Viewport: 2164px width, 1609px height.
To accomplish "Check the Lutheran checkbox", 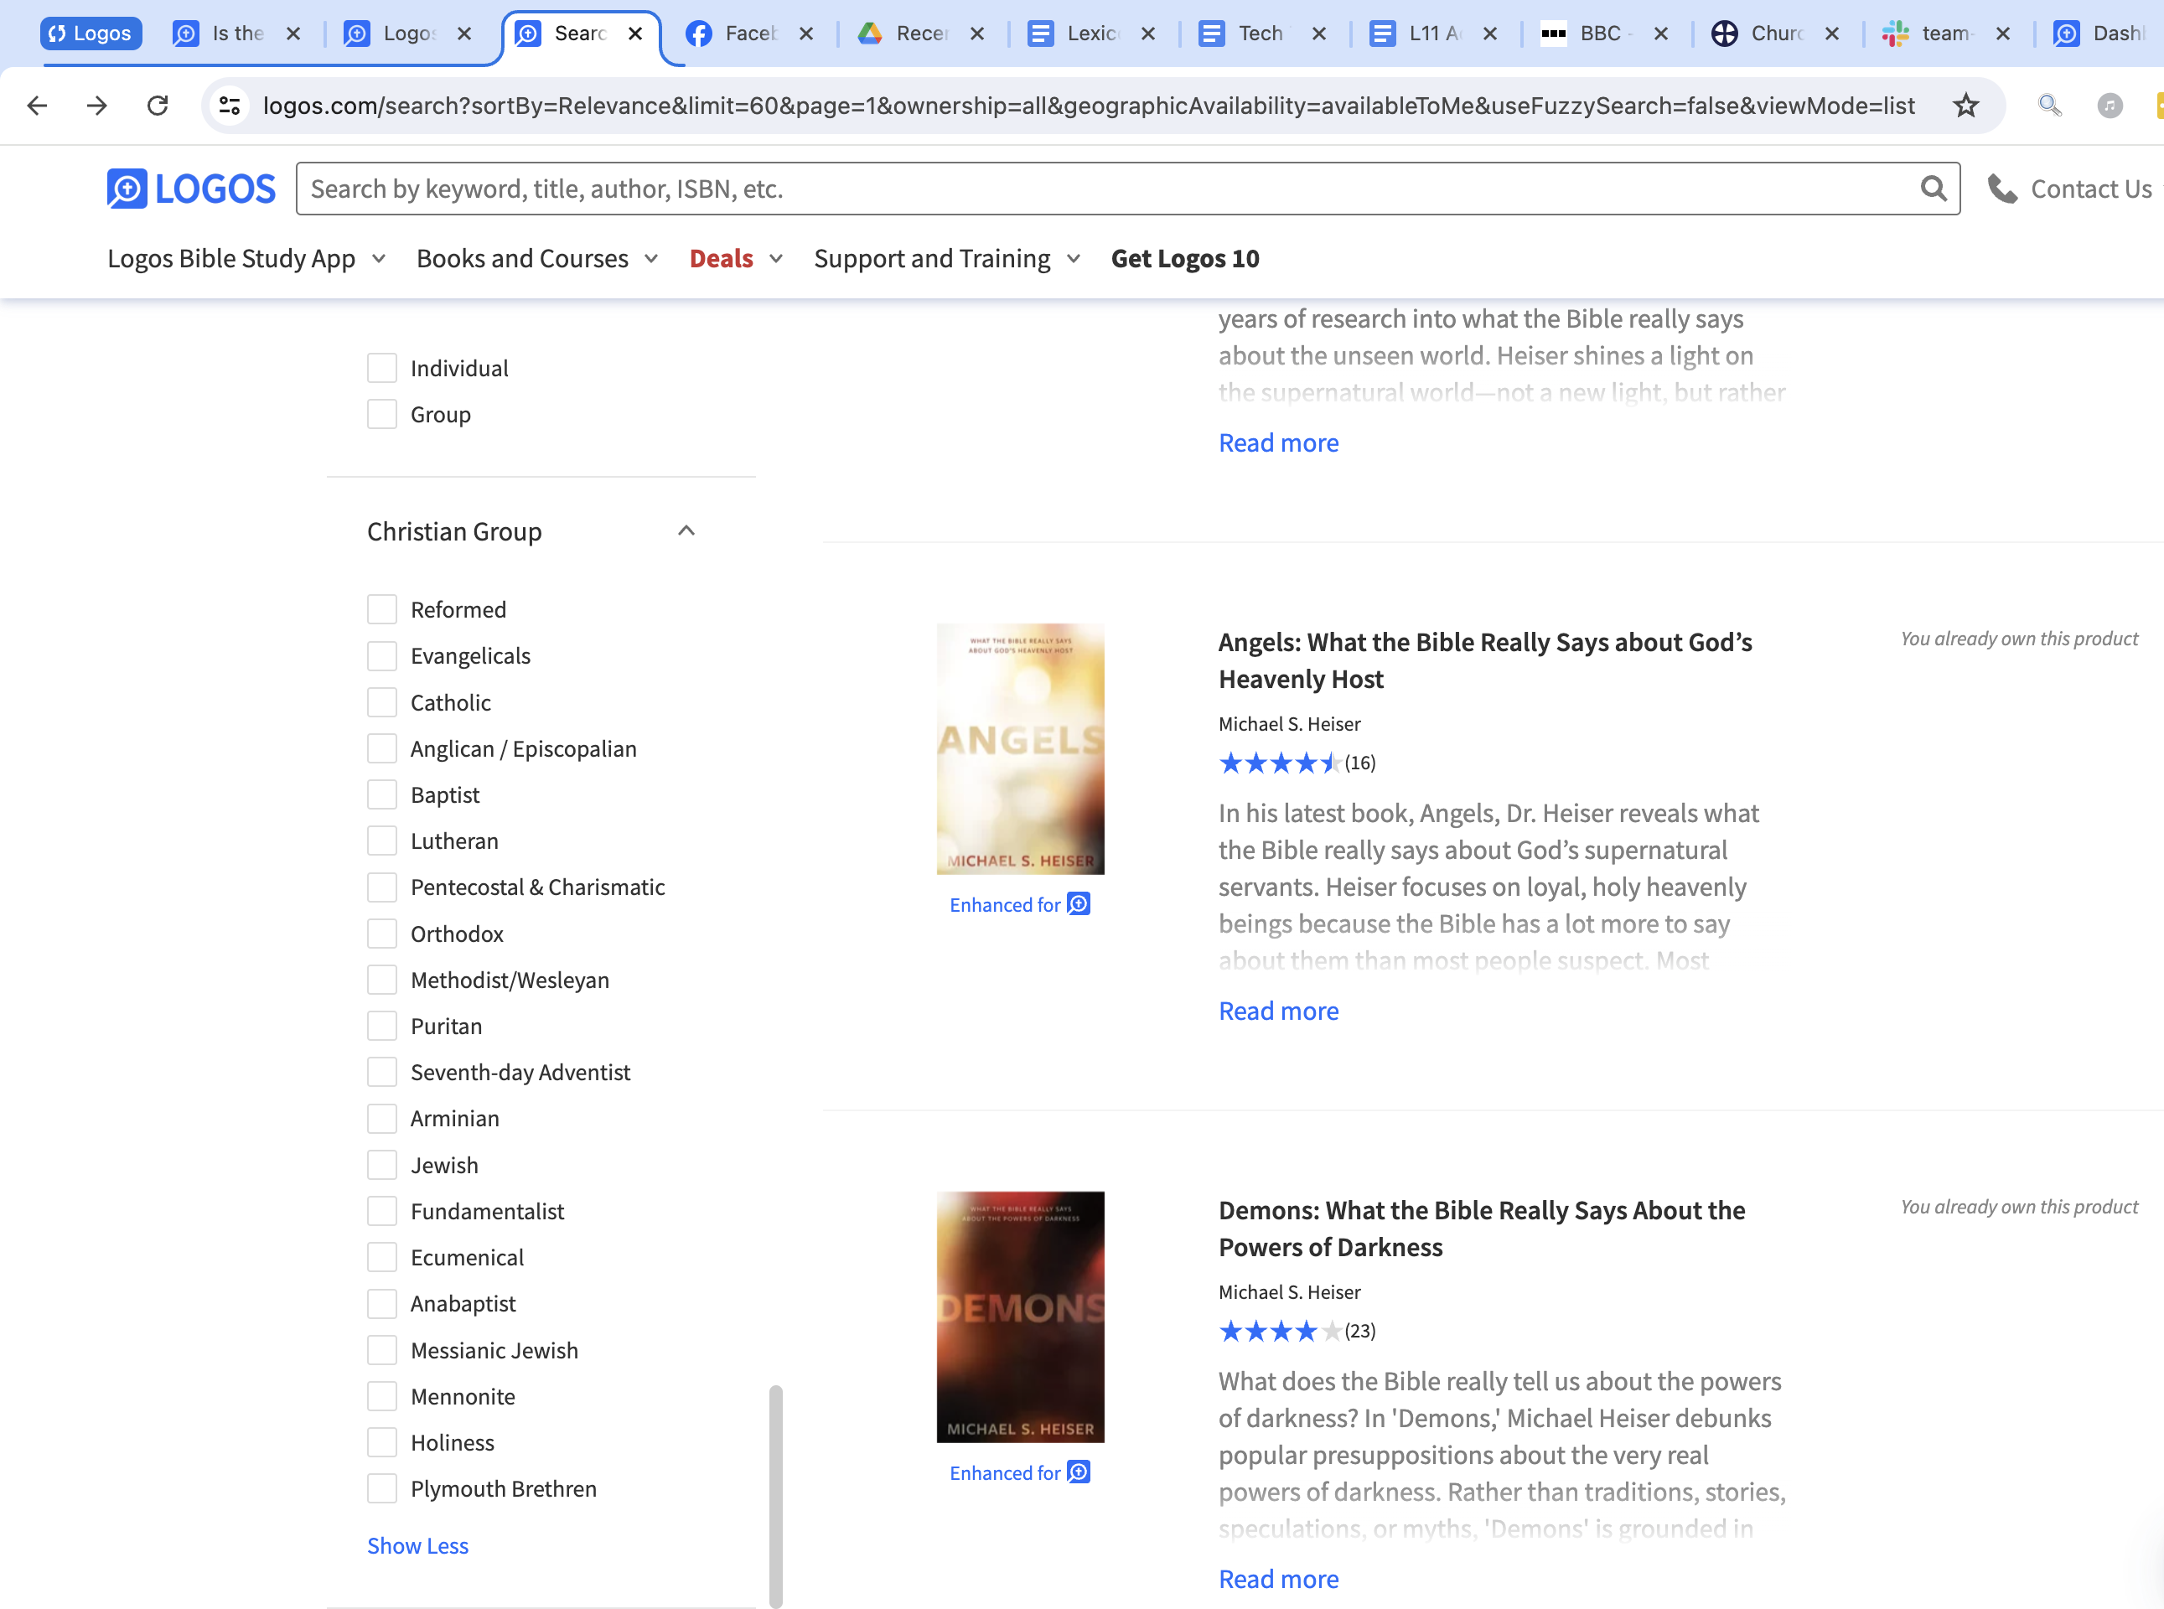I will [x=382, y=841].
